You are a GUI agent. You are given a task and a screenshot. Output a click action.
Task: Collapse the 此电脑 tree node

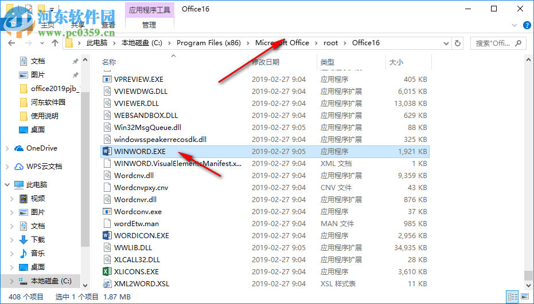pyautogui.click(x=7, y=185)
